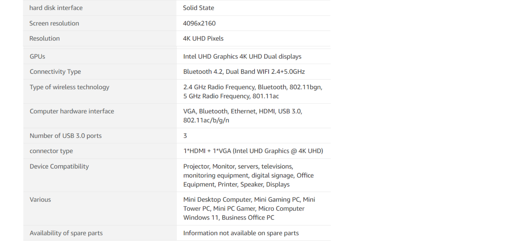514x250 pixels.
Task: Select the 'Screen resolution' label
Action: [x=54, y=23]
